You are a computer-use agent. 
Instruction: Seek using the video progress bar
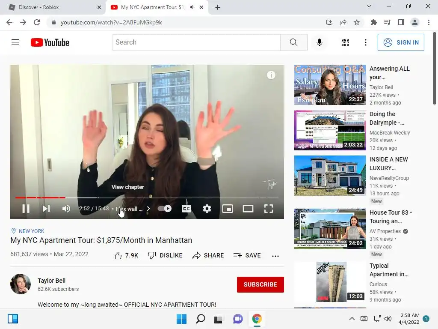(x=147, y=197)
